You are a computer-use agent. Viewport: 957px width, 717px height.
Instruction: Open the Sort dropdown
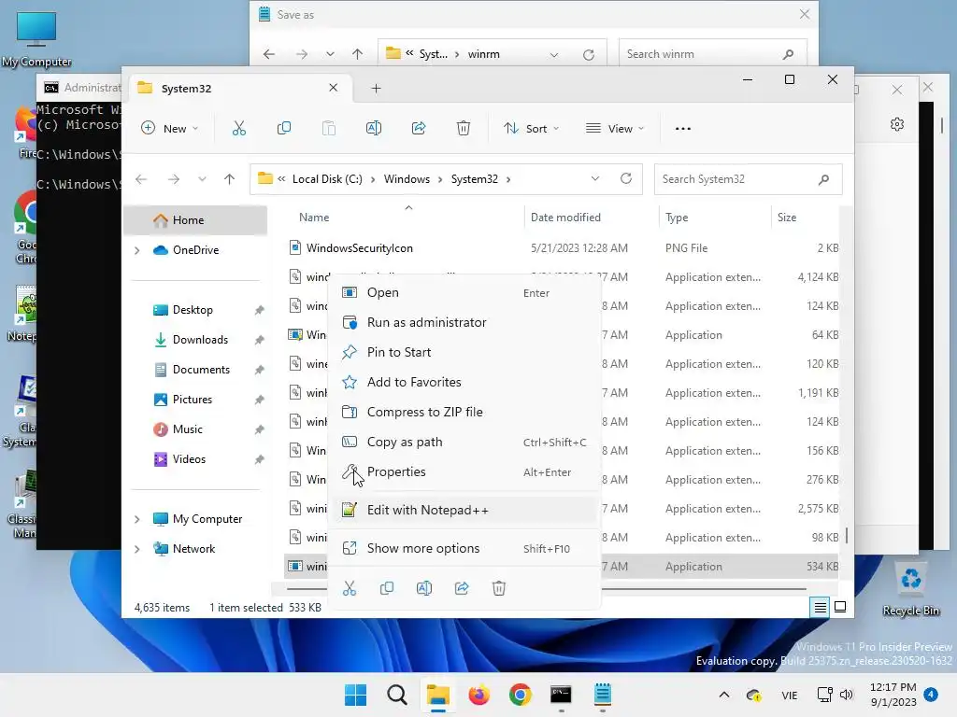coord(531,129)
